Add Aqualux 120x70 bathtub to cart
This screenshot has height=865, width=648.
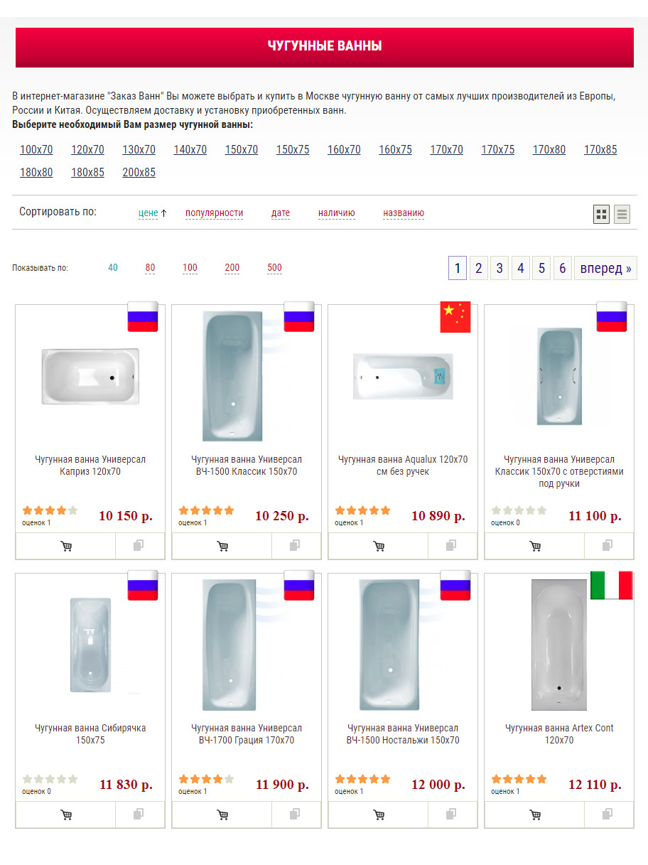pos(379,546)
